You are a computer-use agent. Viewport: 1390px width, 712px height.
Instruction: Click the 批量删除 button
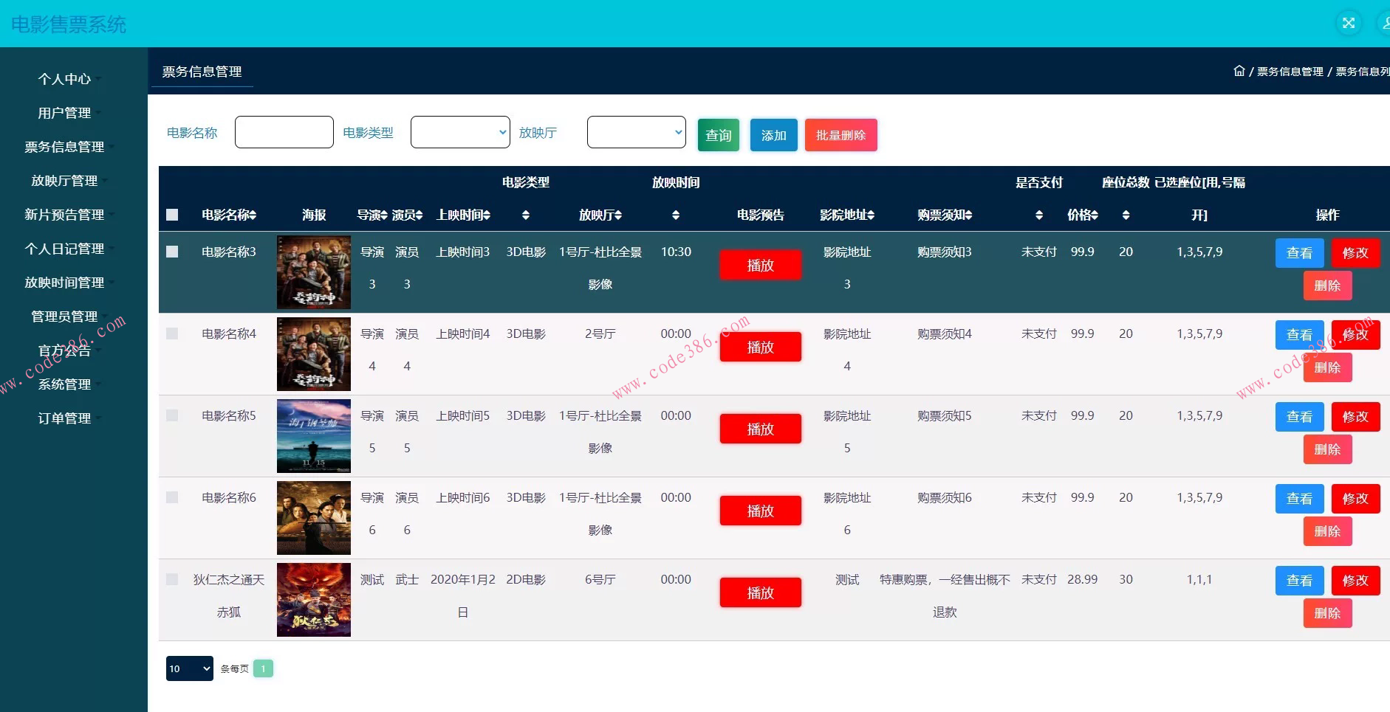840,134
